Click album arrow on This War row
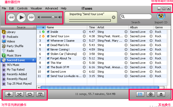Screen dimensions: 173x107 (x=151, y=63)
